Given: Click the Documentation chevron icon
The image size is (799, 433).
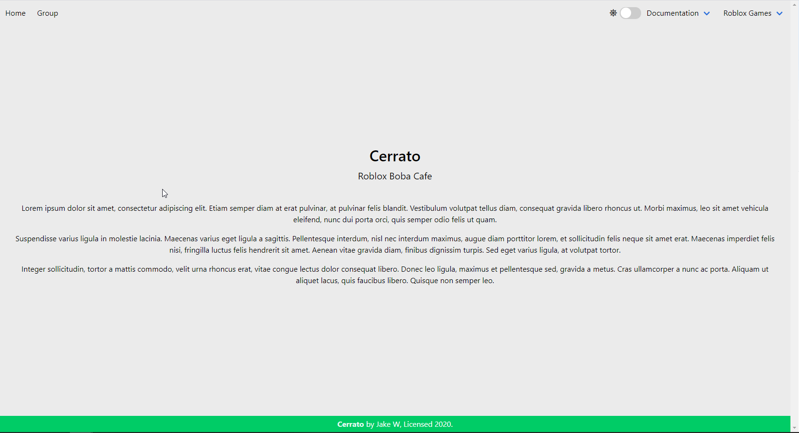Looking at the screenshot, I should (x=707, y=13).
